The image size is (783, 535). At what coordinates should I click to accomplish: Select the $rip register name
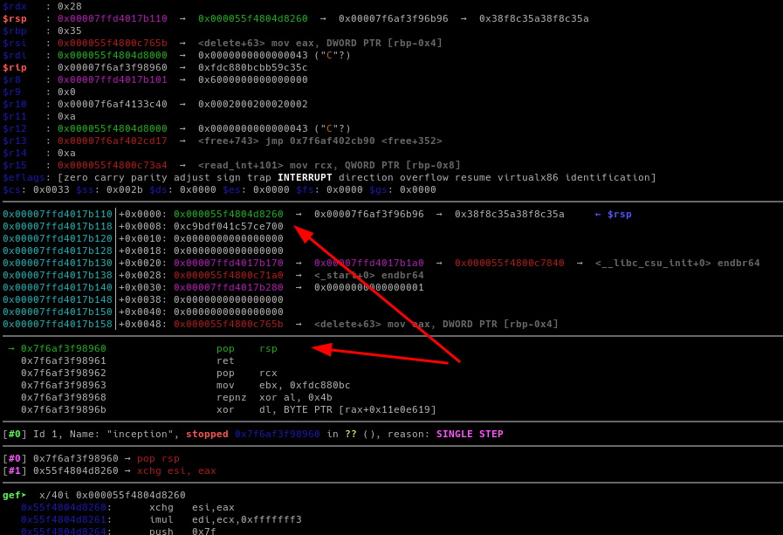(x=14, y=68)
